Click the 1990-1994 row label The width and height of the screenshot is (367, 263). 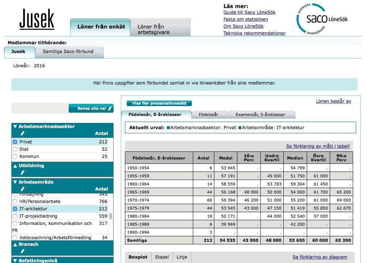coord(138,232)
